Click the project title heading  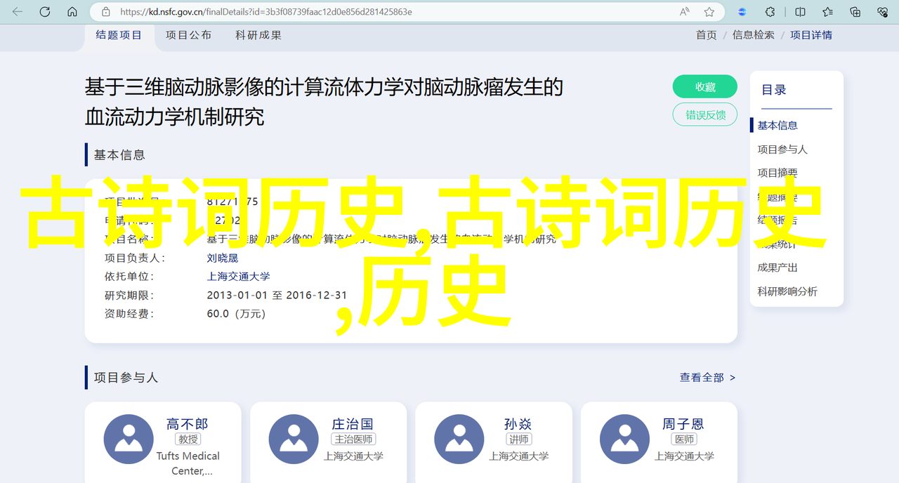324,102
